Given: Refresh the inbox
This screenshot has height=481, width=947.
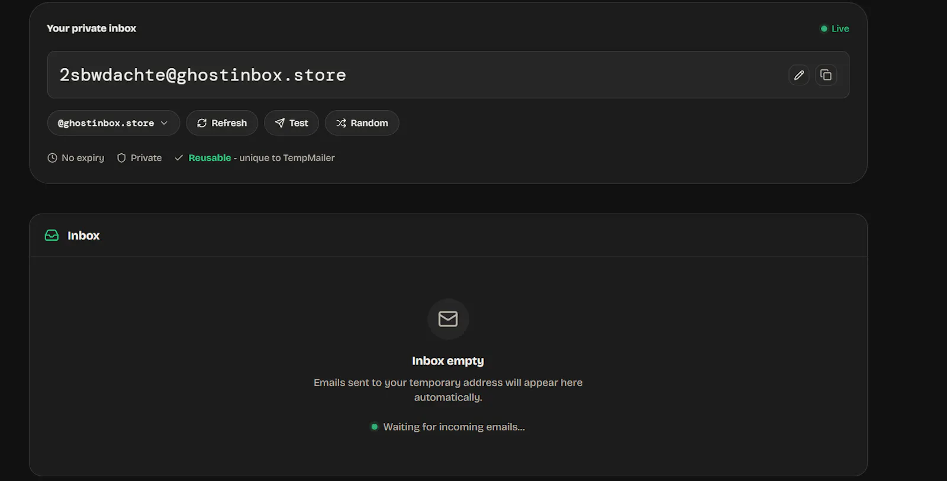Looking at the screenshot, I should (222, 123).
